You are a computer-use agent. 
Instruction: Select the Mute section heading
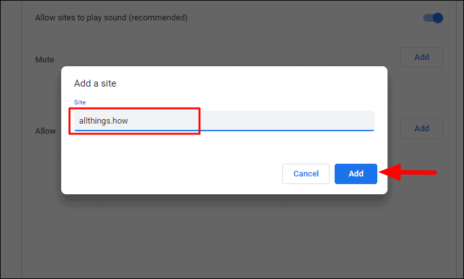coord(45,60)
